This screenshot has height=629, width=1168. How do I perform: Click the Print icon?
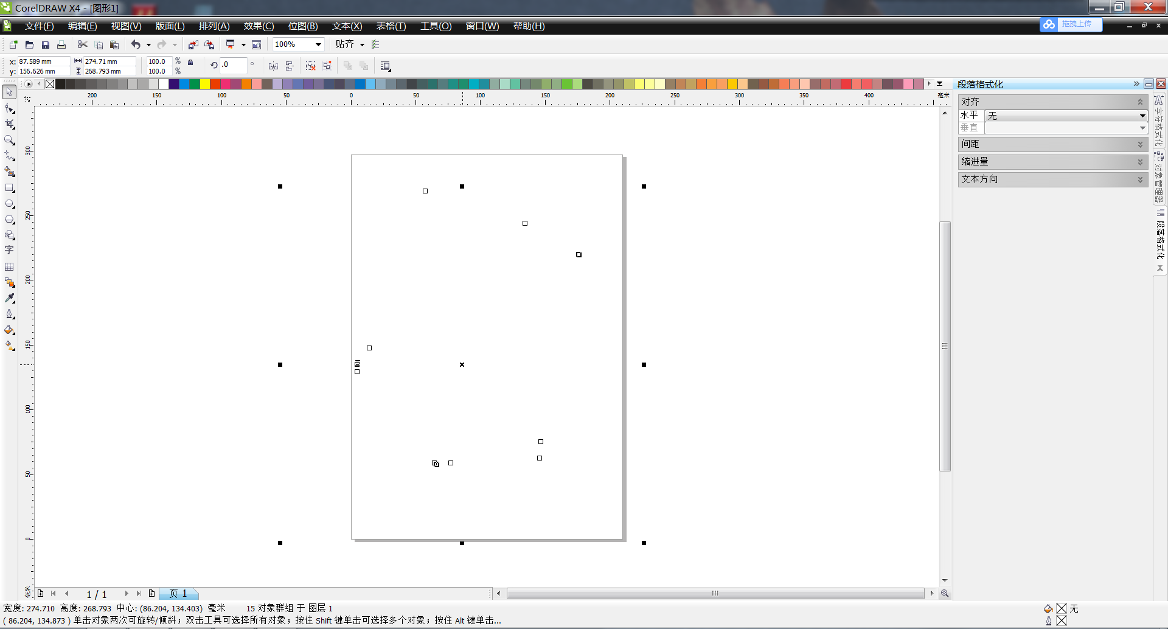tap(61, 44)
